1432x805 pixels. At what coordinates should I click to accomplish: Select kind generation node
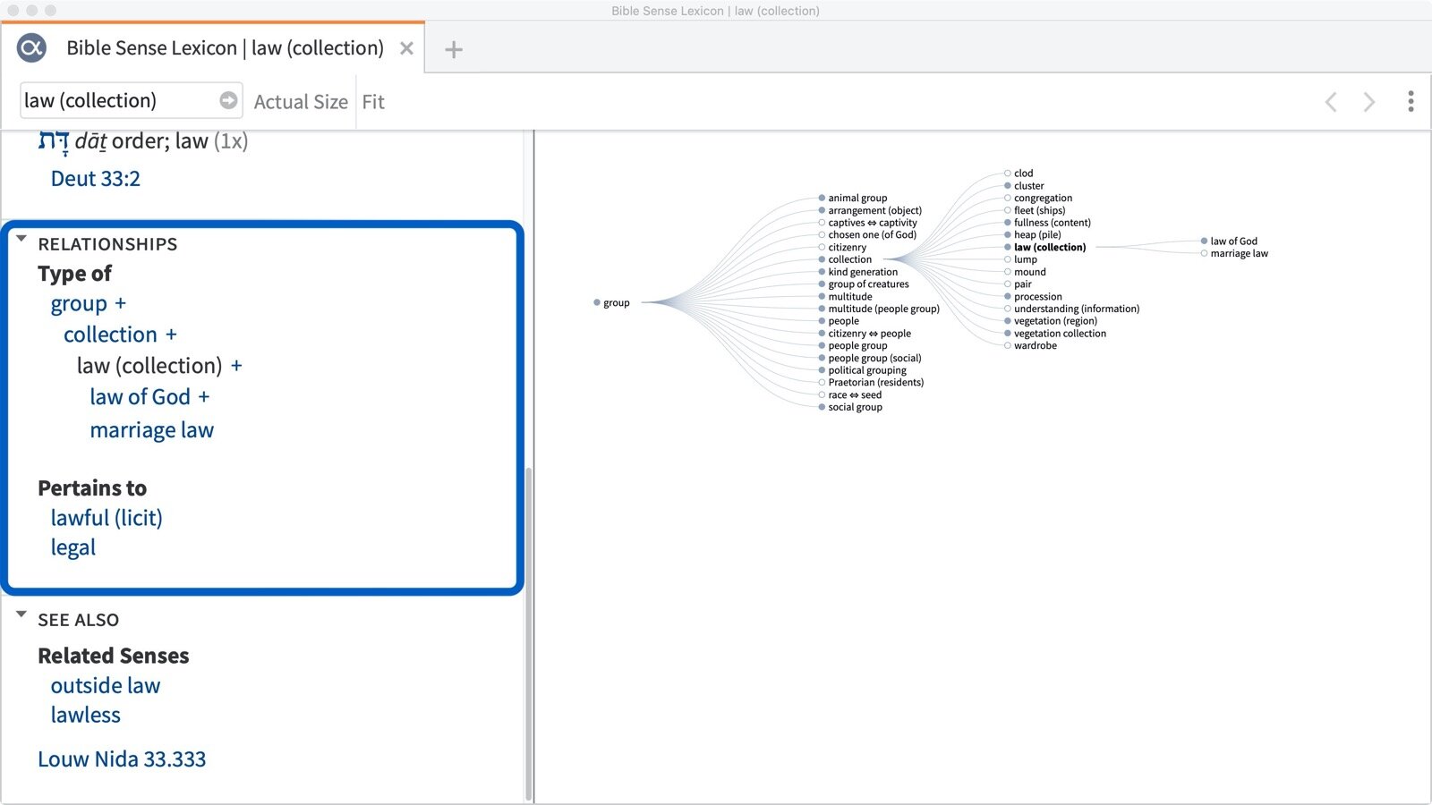[857, 272]
